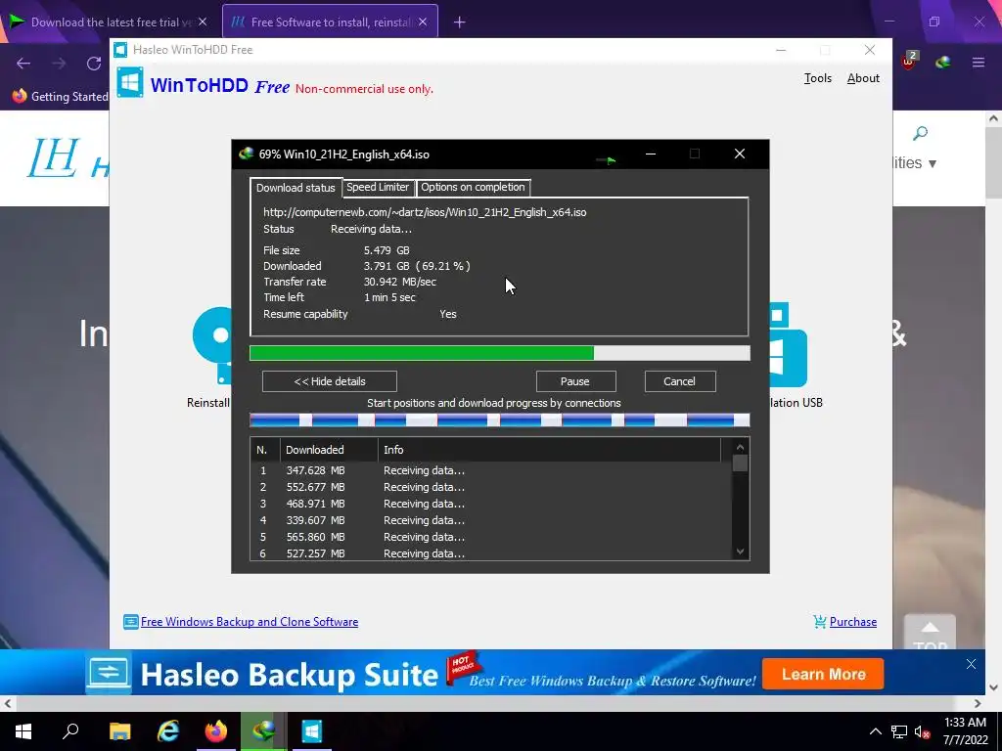Open the Purchase link in WinToHDD
Screen dimensions: 1002x751
(853, 622)
